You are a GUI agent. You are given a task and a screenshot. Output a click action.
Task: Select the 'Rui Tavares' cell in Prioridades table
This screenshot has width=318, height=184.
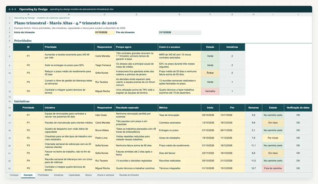coord(104,82)
